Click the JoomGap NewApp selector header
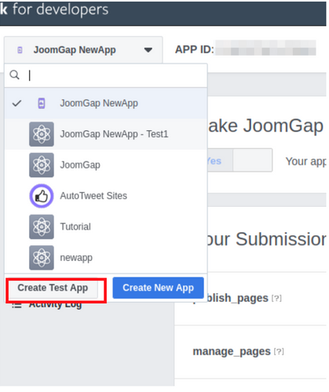329x392 pixels. point(83,49)
